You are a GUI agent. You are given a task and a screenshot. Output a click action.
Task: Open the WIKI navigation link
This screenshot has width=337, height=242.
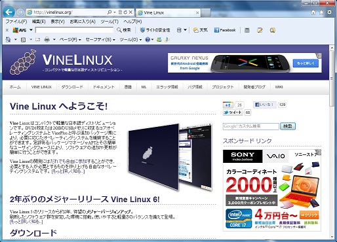[x=279, y=87]
